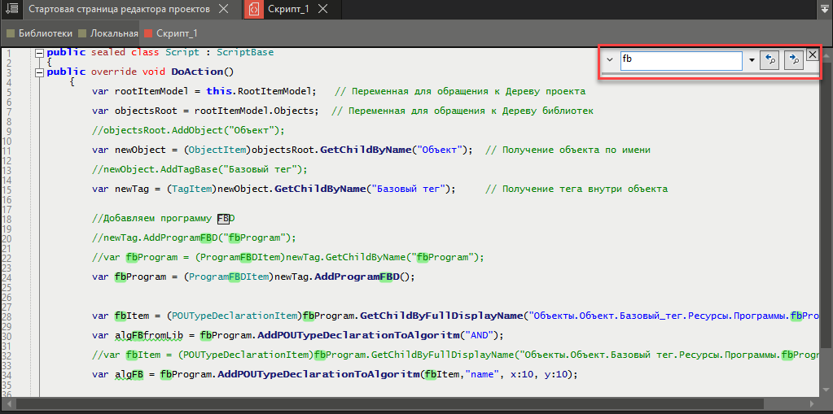Select the Библиотеки breadcrumb item
The image size is (833, 414).
(44, 33)
